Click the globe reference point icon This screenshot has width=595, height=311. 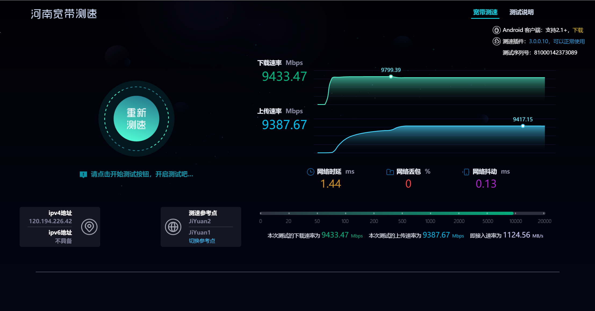[173, 227]
